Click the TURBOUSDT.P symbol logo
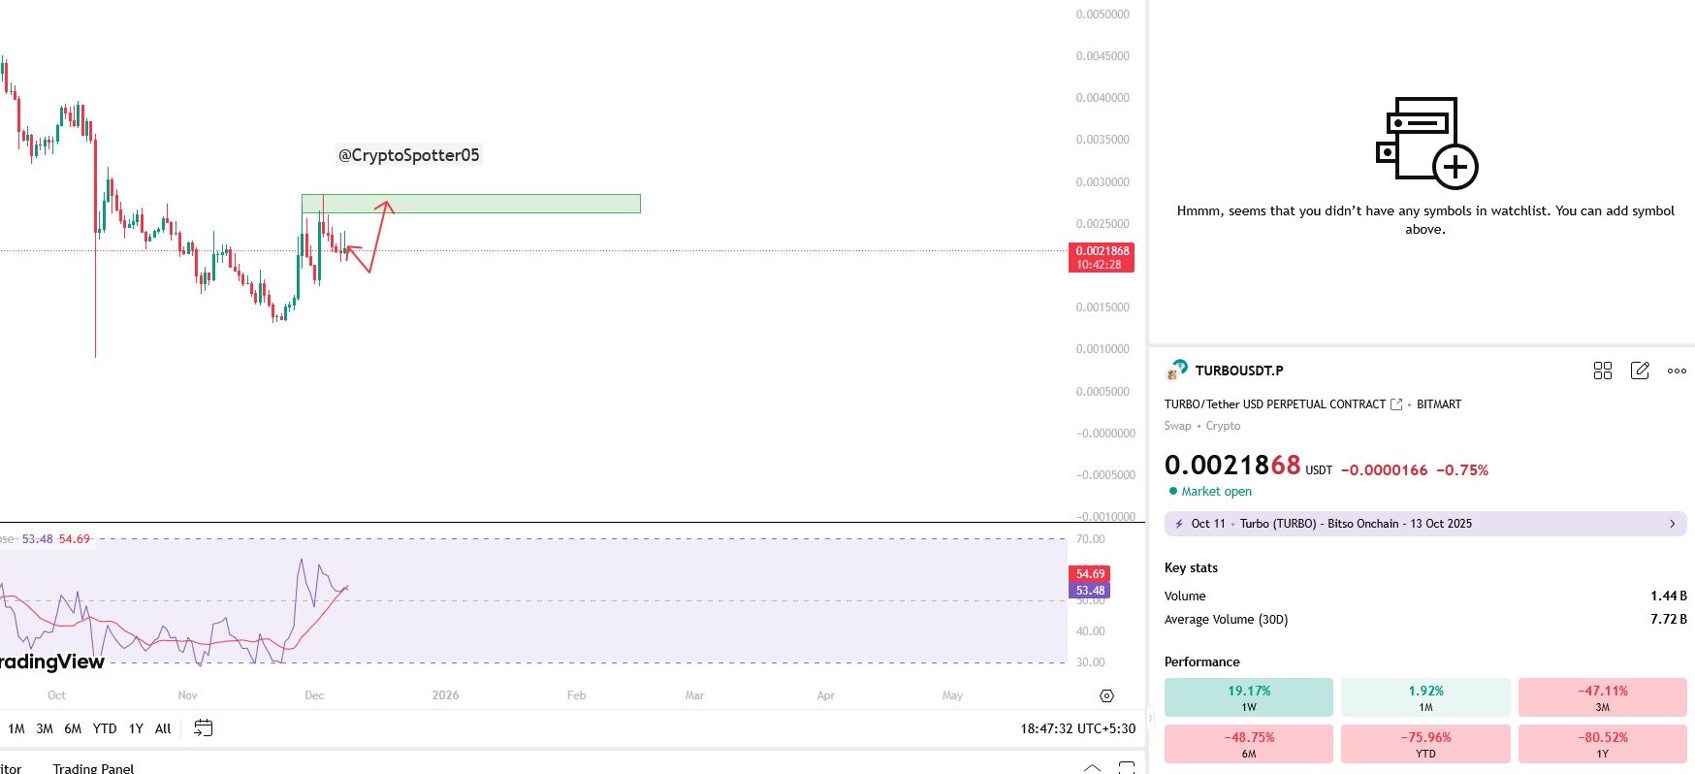Screen dimensions: 1695x774 1177,370
